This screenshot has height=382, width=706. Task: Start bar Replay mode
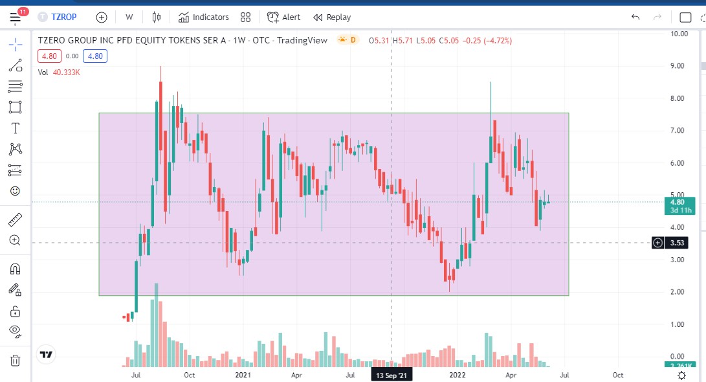pos(332,17)
